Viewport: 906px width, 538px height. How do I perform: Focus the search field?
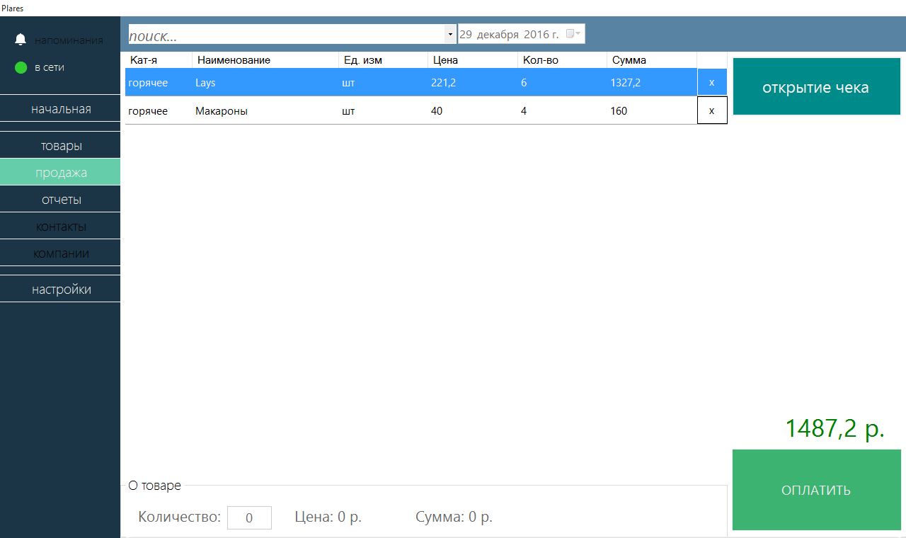coord(285,35)
